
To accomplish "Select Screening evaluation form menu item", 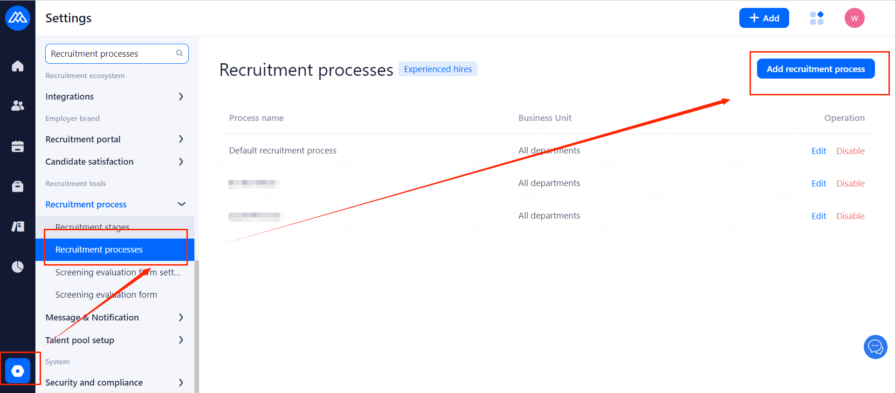I will click(106, 294).
